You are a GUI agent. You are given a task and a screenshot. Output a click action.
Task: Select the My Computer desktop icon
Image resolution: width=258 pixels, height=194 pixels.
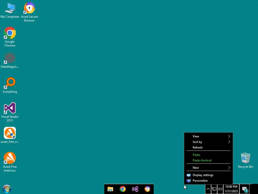10,11
